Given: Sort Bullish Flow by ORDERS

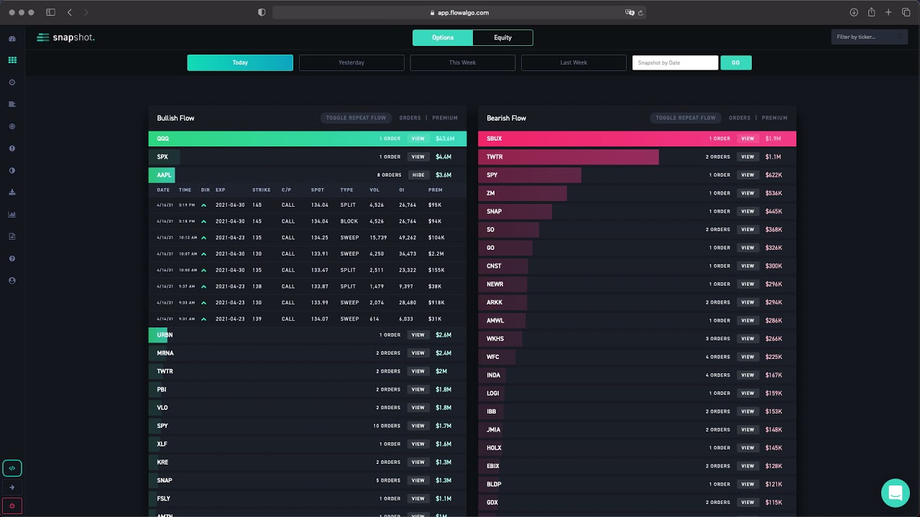Looking at the screenshot, I should pyautogui.click(x=410, y=118).
